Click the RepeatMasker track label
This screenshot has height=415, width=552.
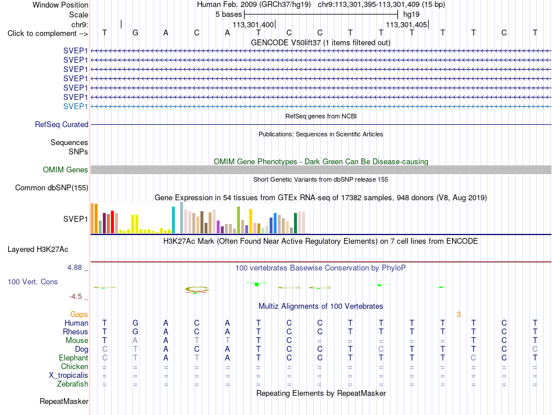(64, 401)
